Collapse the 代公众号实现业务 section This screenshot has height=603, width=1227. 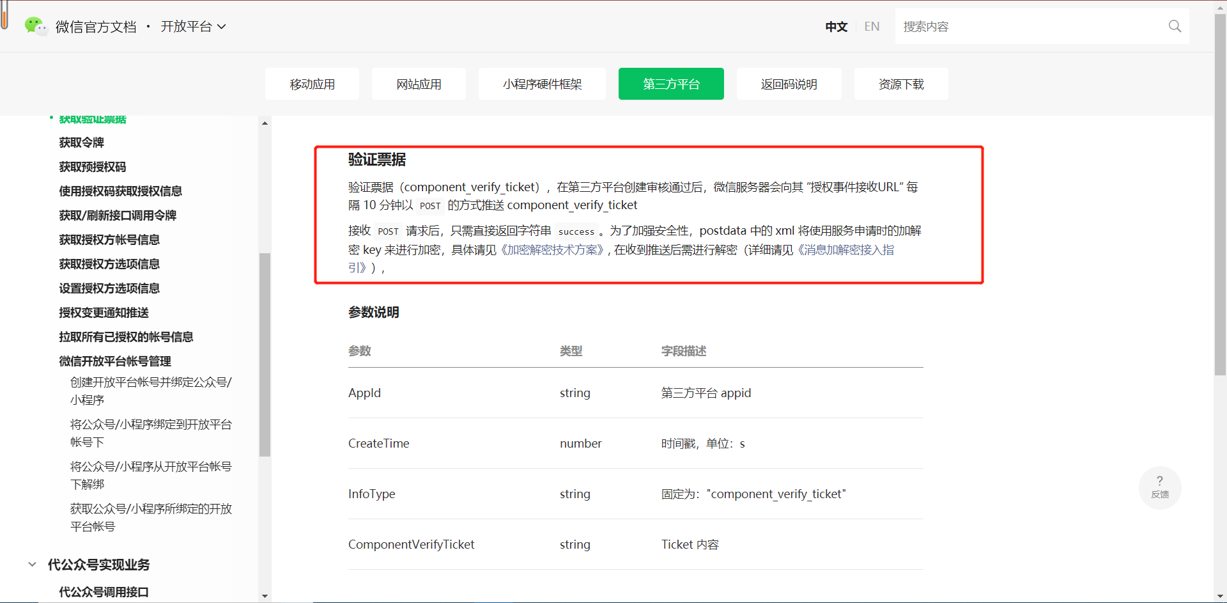coord(33,565)
